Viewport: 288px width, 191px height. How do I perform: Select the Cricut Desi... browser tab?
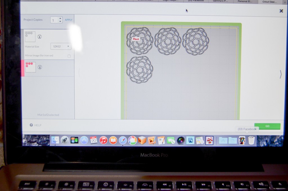(x=269, y=2)
